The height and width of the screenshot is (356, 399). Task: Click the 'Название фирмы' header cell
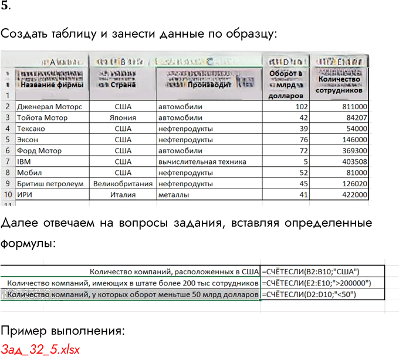pos(52,84)
